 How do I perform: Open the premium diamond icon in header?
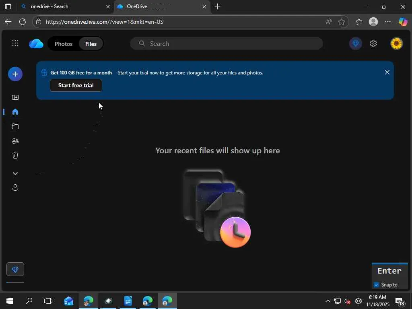tap(356, 43)
